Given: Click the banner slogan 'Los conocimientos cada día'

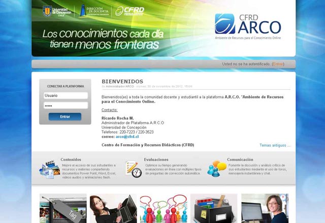Looking at the screenshot, I should [103, 34].
